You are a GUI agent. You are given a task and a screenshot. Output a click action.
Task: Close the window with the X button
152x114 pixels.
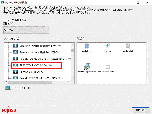[x=147, y=3]
